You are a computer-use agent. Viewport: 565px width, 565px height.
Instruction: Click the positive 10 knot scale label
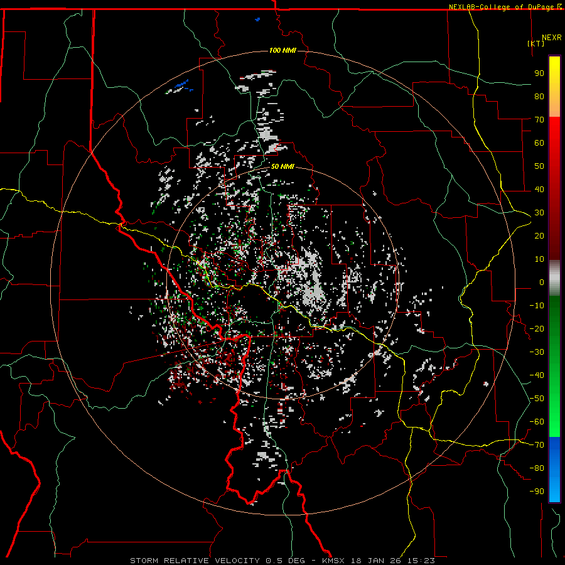point(539,259)
